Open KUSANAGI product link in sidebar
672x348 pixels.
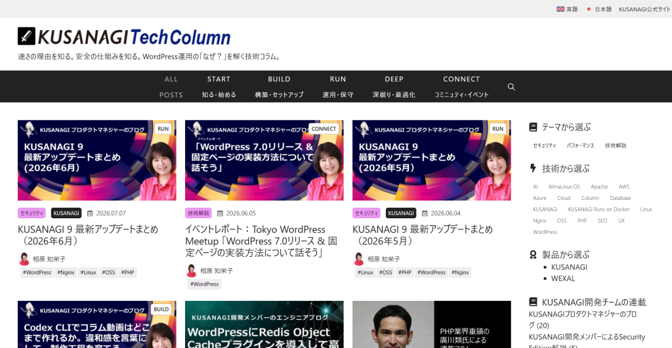pos(569,267)
